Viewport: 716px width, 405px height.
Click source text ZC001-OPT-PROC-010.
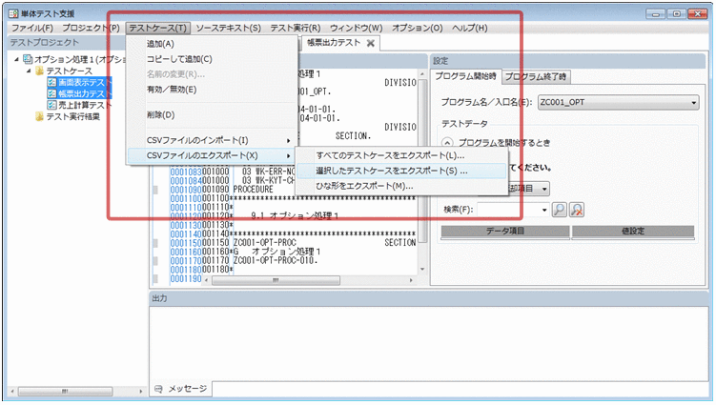[x=276, y=261]
